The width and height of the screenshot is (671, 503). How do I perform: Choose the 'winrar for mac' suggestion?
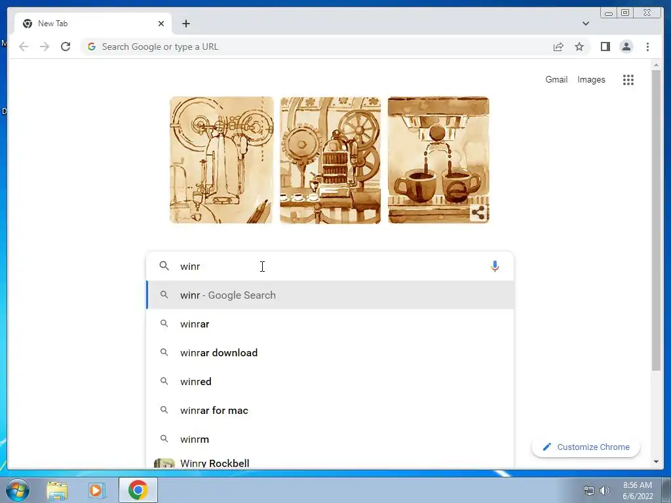pos(330,410)
